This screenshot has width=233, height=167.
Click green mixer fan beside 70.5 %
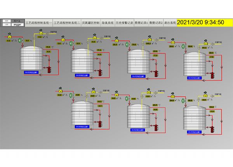[x=128, y=44]
